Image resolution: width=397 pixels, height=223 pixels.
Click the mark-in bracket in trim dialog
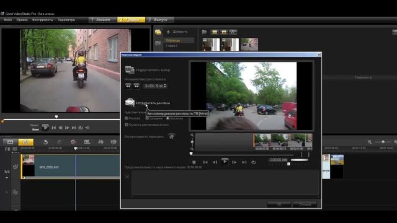click(301, 154)
